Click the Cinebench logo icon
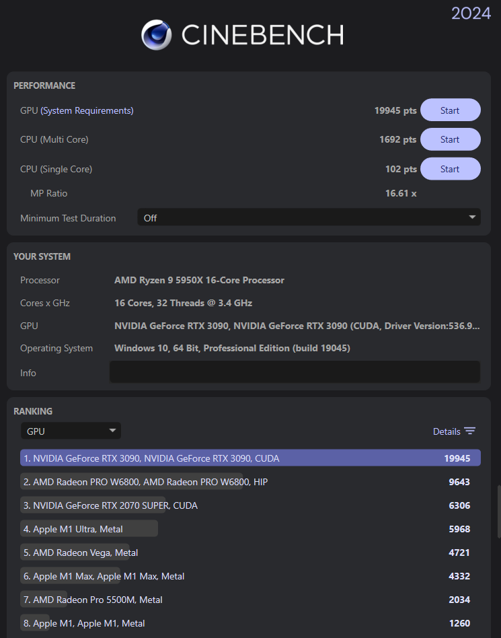The image size is (501, 638). pos(156,34)
